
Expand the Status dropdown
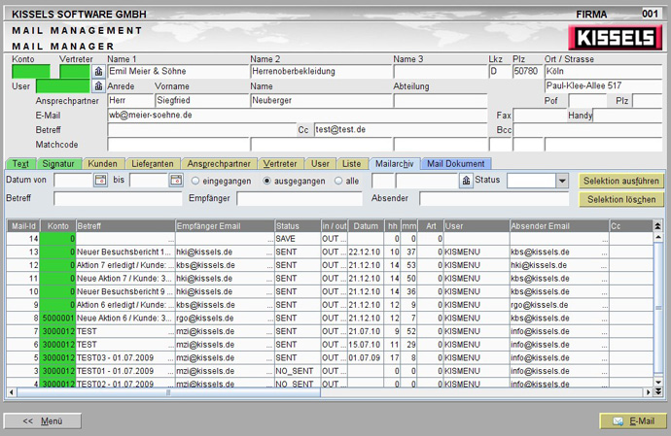pyautogui.click(x=562, y=181)
